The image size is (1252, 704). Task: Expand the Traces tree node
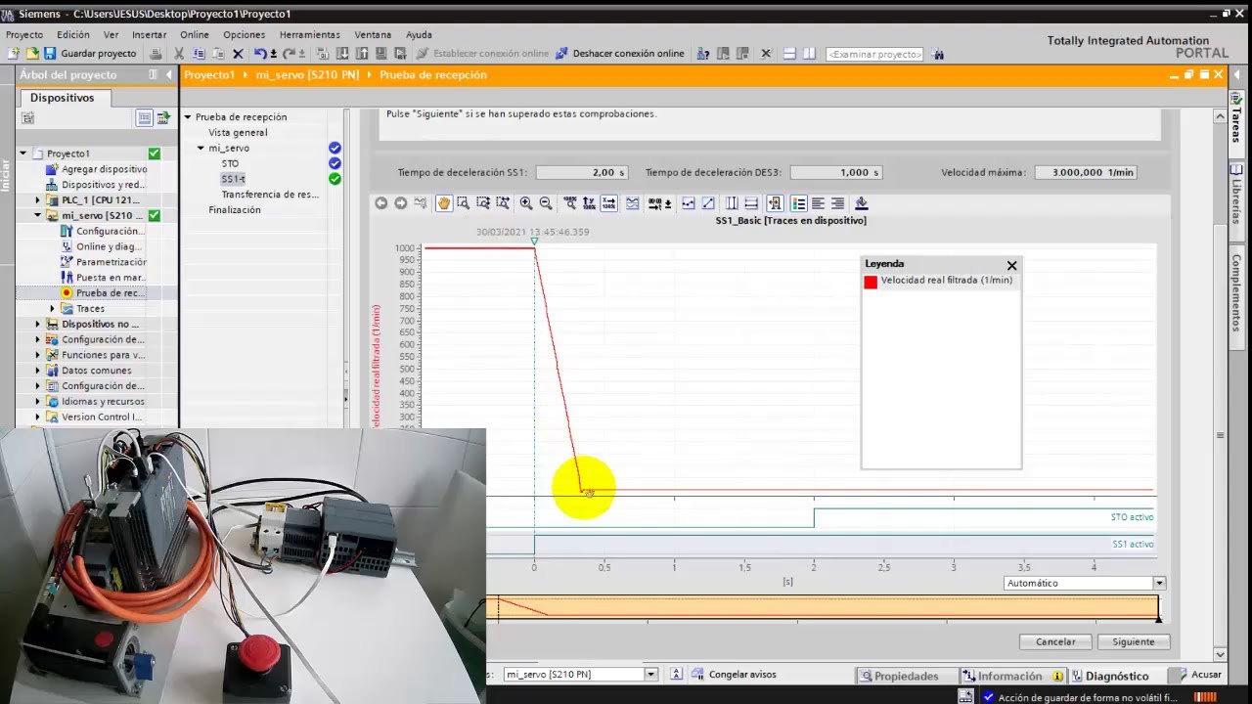tap(53, 309)
